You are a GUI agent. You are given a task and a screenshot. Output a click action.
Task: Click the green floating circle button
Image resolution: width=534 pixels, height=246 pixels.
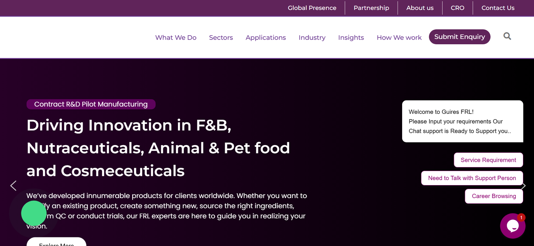(x=34, y=213)
